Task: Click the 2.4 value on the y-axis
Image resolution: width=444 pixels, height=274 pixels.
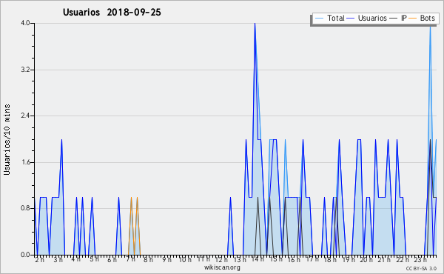Action: point(25,116)
